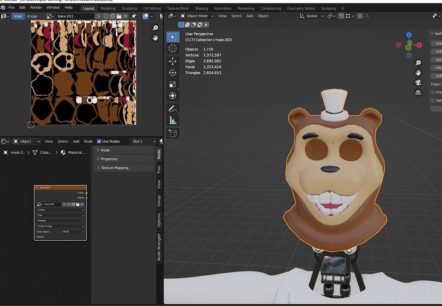Image resolution: width=442 pixels, height=306 pixels.
Task: Expand the Properties panel
Action: (x=124, y=159)
